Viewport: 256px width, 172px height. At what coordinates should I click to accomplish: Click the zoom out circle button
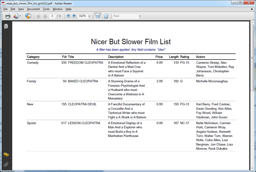[x=69, y=16]
